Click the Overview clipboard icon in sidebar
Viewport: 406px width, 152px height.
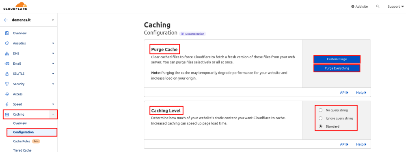[7, 33]
